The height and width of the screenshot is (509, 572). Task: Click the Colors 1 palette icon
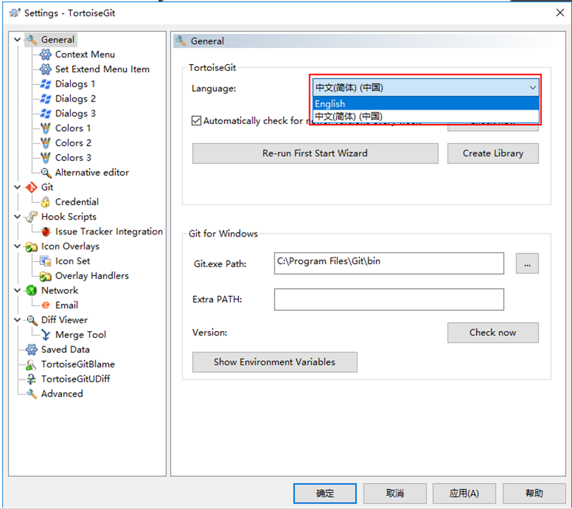pos(46,128)
